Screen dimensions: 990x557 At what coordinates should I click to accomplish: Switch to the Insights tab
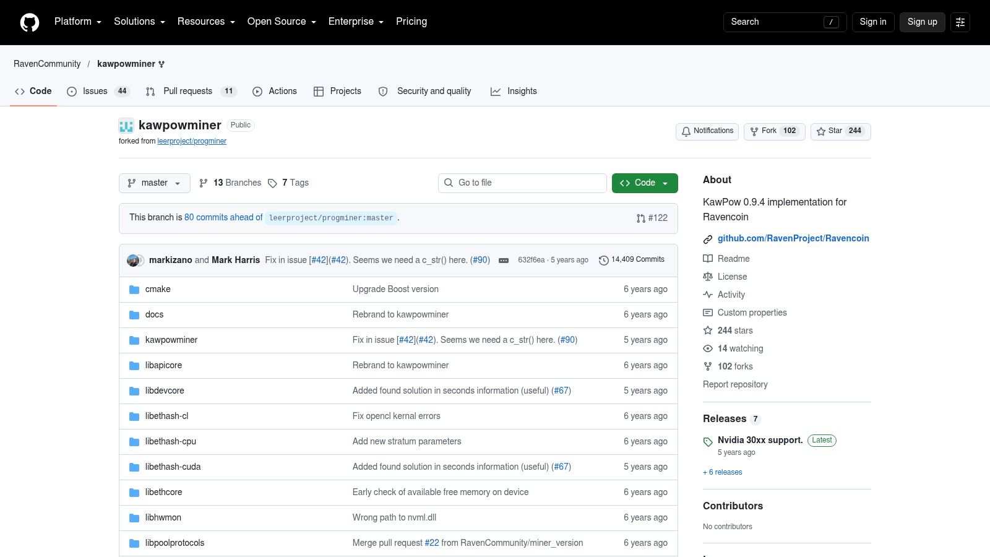514,92
